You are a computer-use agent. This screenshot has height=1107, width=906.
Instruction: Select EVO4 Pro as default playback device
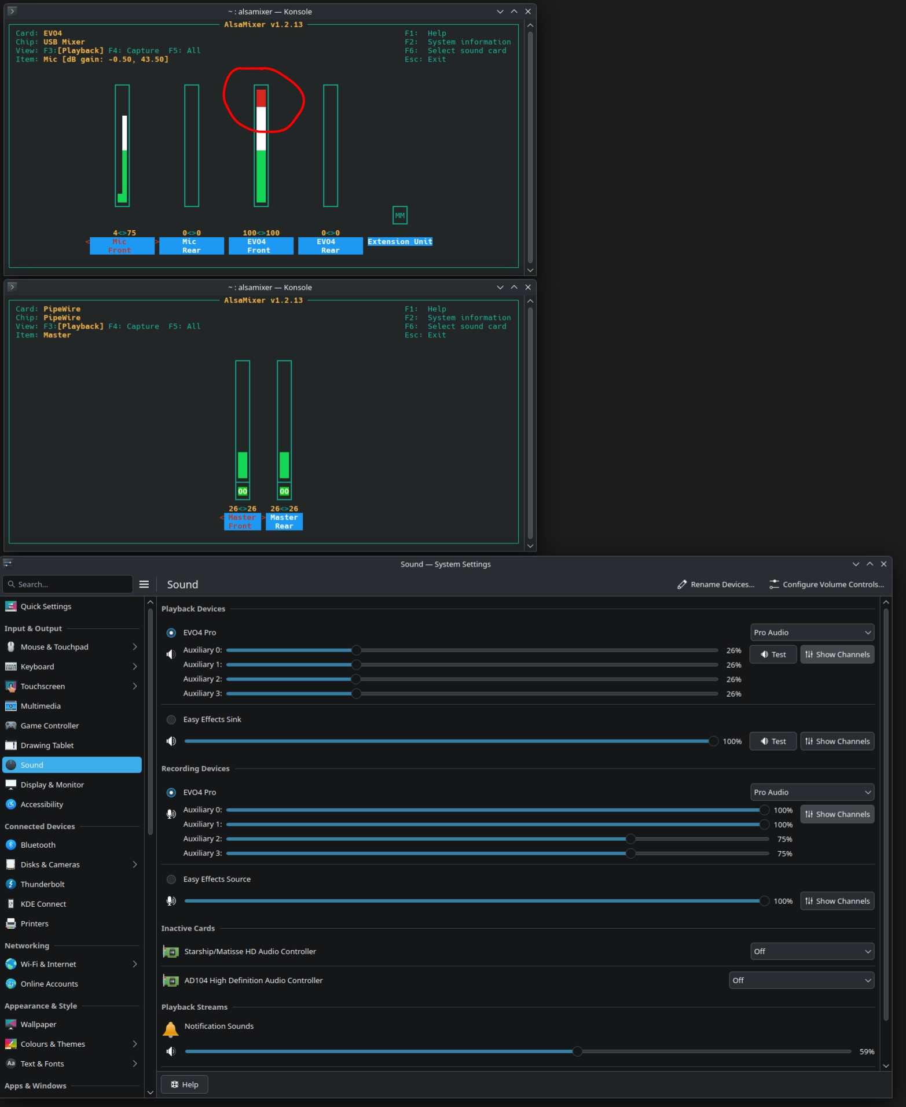(x=171, y=632)
